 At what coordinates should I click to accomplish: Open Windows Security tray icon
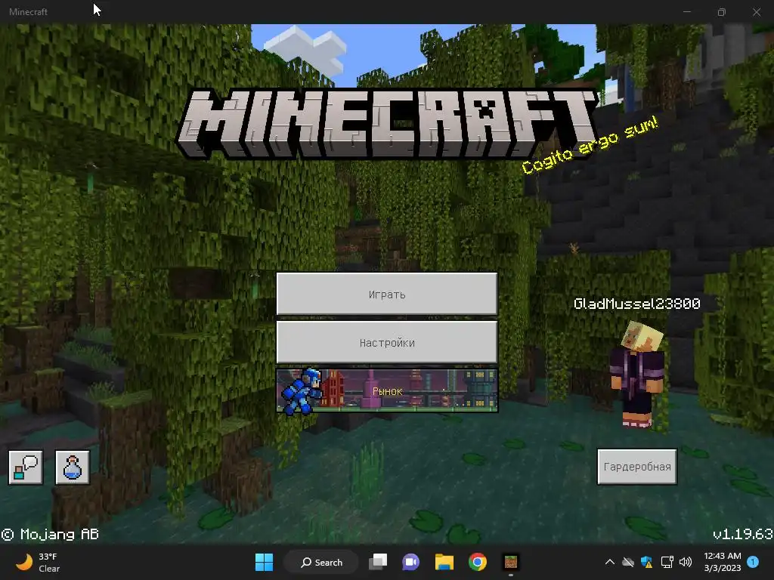[647, 562]
